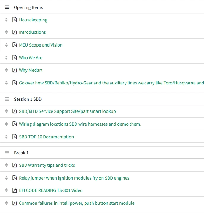The image size is (204, 213).
Task: Open Relay jumper when ignition modules fry link
Action: pos(74,178)
